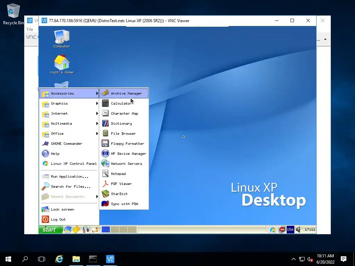Open Character Map entry
The height and width of the screenshot is (266, 355).
point(124,113)
